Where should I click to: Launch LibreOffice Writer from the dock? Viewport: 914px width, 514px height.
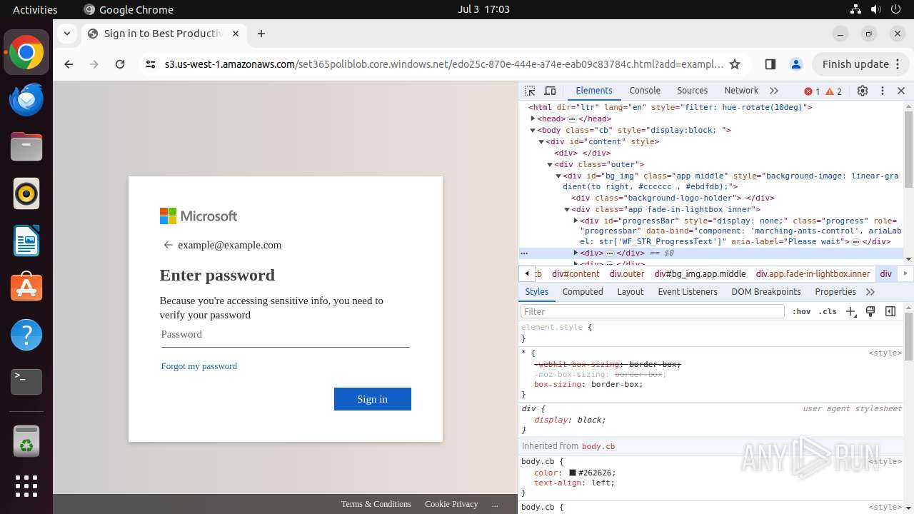(x=26, y=241)
